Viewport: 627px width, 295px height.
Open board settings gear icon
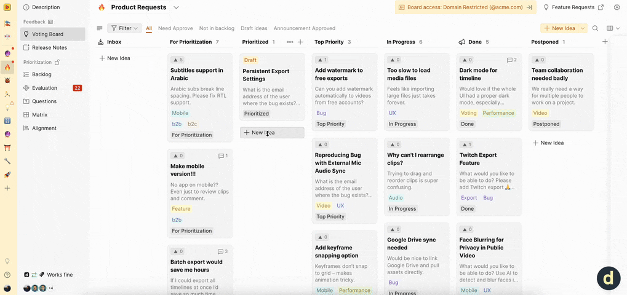pyautogui.click(x=617, y=7)
